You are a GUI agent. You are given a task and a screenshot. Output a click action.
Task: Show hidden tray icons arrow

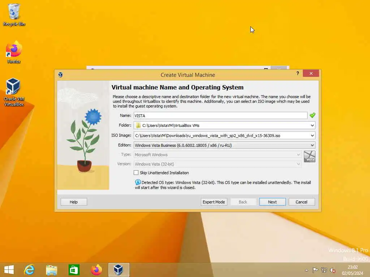pos(306,270)
